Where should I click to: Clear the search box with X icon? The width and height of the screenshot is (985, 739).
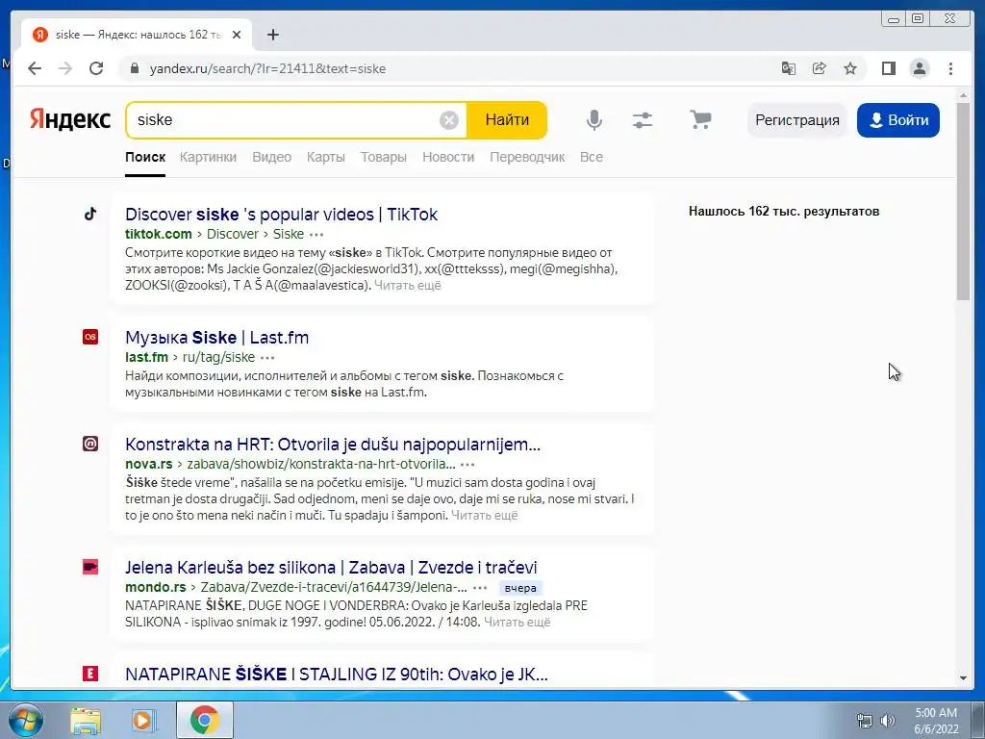448,120
